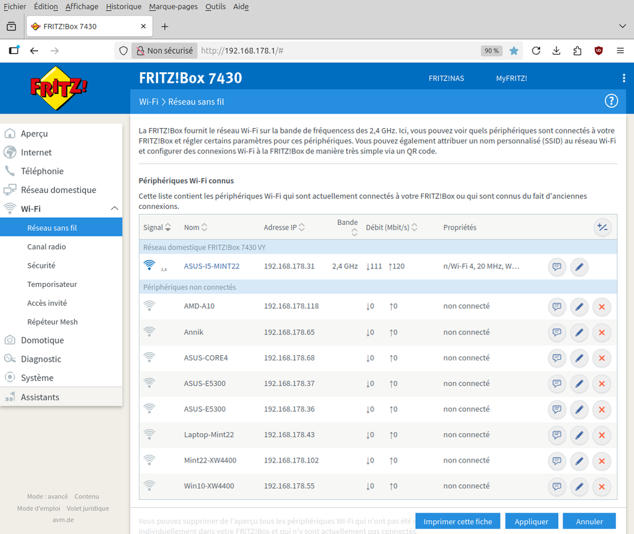Bookmark star icon in address bar
This screenshot has height=534, width=634.
[513, 51]
